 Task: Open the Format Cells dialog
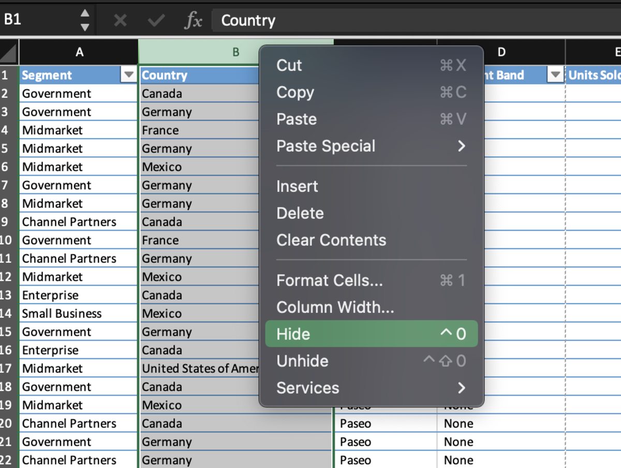pos(330,280)
